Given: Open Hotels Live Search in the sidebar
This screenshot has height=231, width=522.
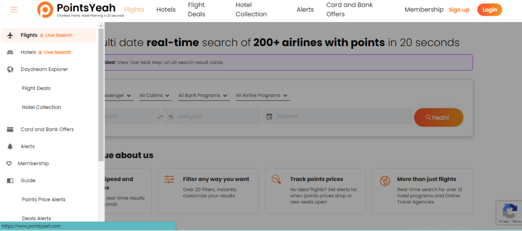Looking at the screenshot, I should click(48, 52).
